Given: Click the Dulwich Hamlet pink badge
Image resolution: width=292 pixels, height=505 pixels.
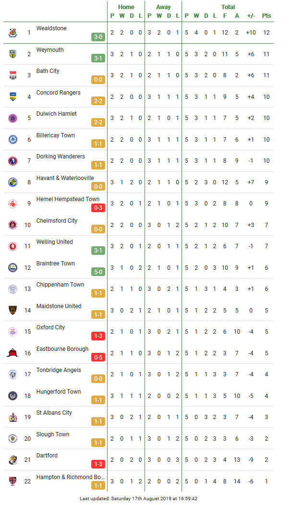Looking at the screenshot, I should [12, 118].
